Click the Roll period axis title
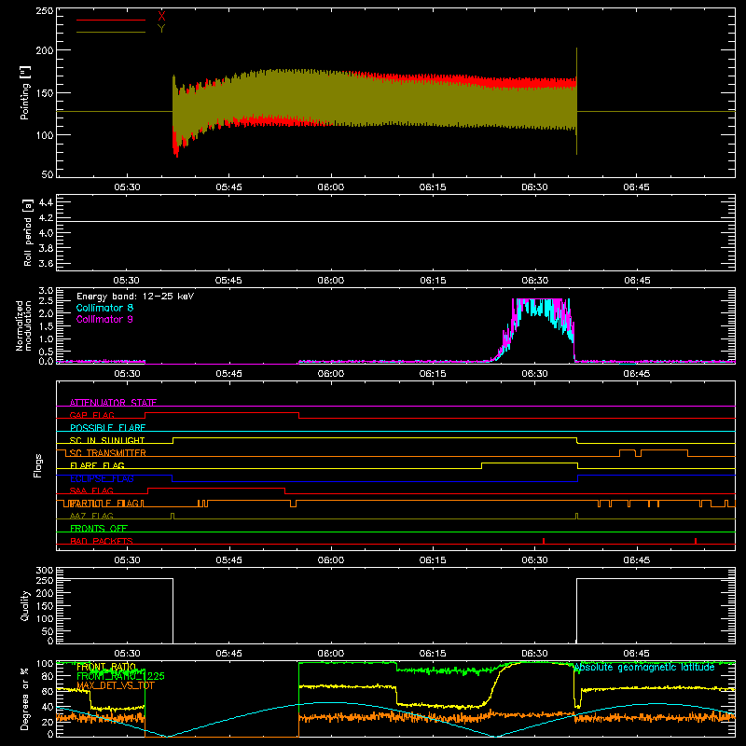The height and width of the screenshot is (746, 746). pyautogui.click(x=28, y=233)
